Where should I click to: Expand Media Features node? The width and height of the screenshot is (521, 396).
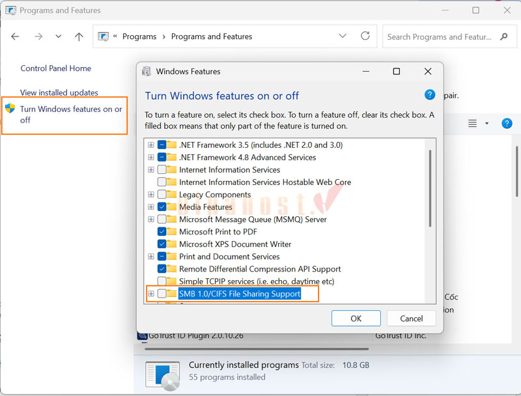pyautogui.click(x=151, y=207)
